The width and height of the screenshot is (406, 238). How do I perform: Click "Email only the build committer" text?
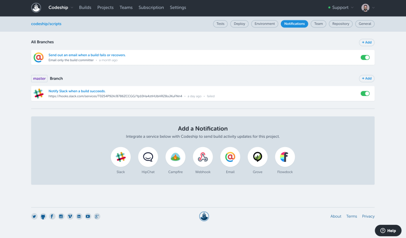pos(71,60)
